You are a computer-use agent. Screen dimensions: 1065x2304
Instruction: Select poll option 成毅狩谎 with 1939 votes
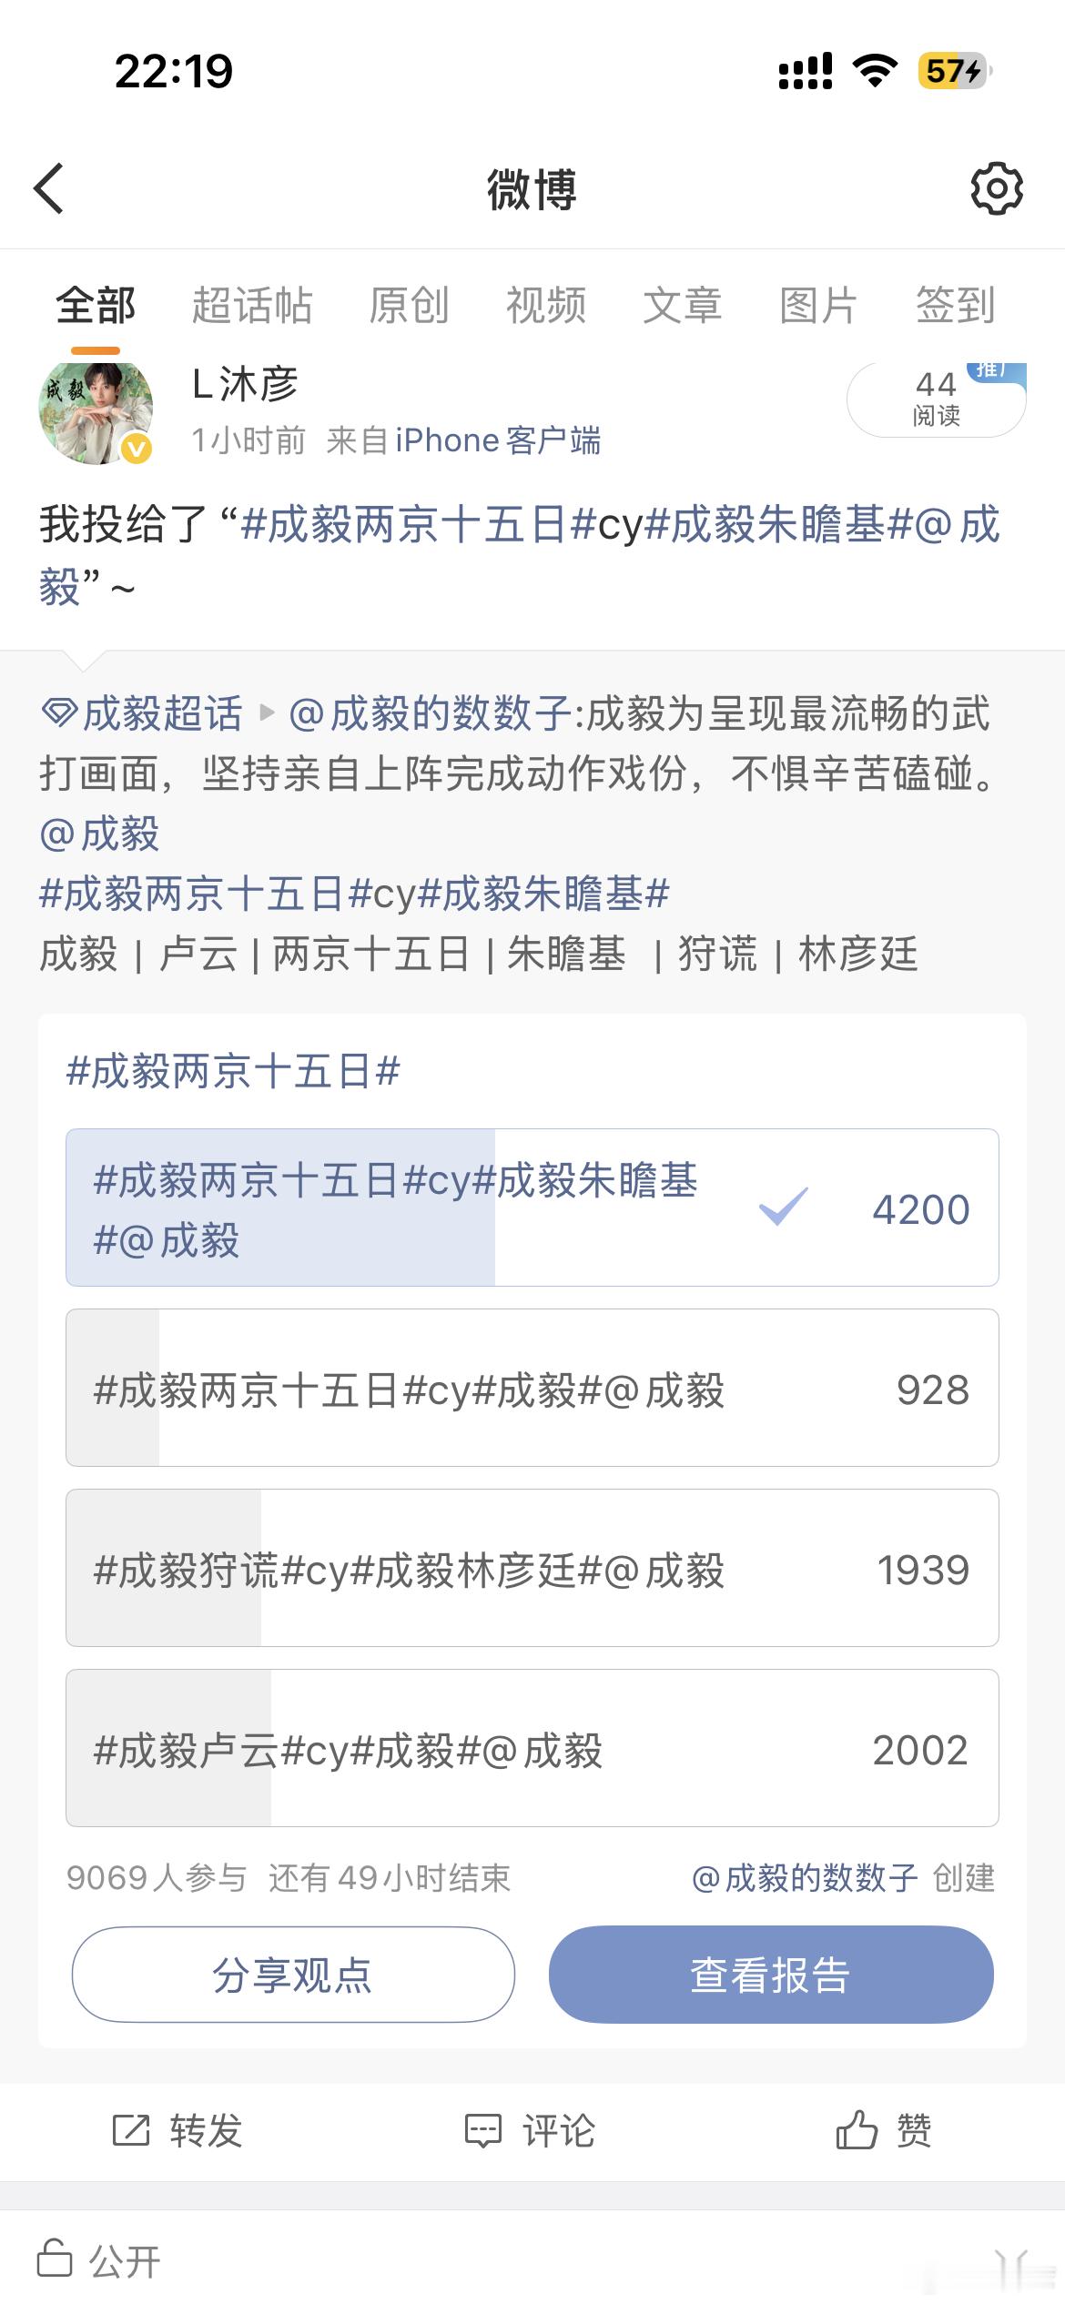point(532,1568)
